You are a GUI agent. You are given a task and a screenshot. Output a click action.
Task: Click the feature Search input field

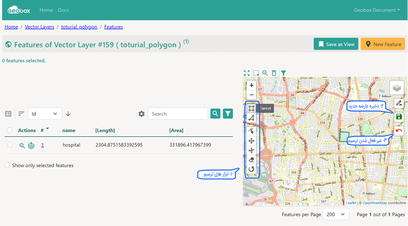pyautogui.click(x=177, y=114)
